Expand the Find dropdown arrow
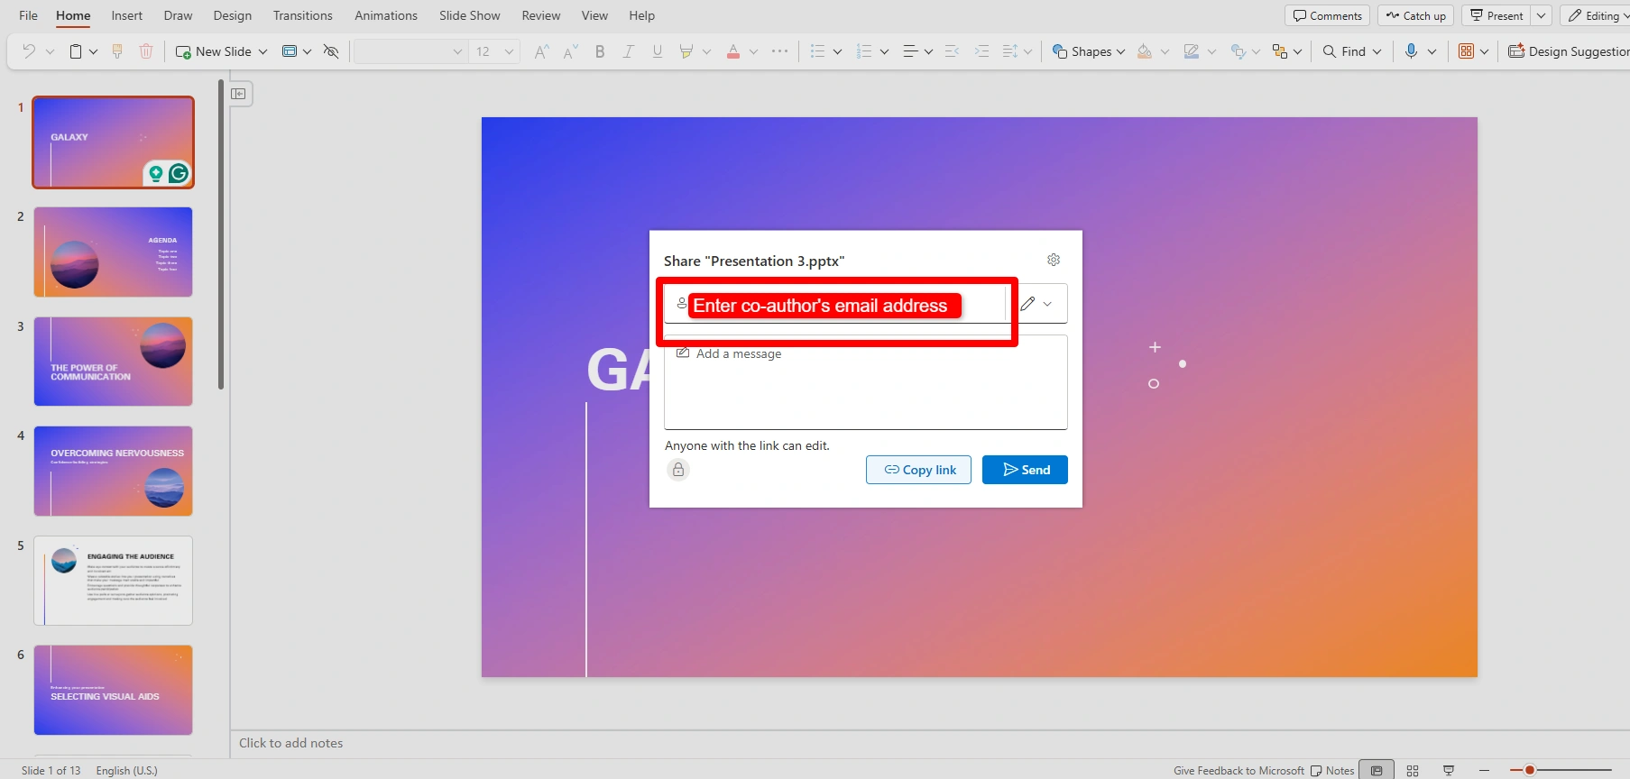 1377,51
